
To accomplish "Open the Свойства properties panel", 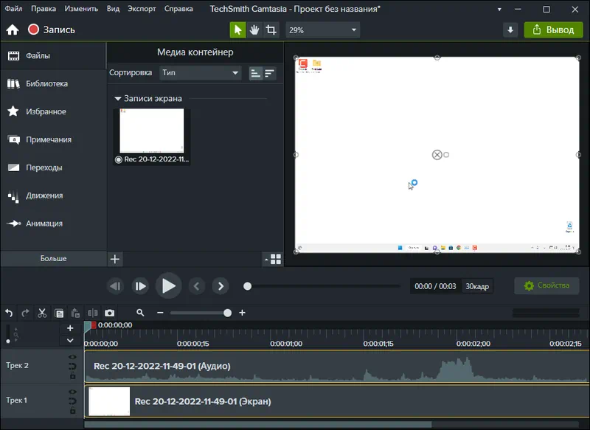I will tap(546, 285).
